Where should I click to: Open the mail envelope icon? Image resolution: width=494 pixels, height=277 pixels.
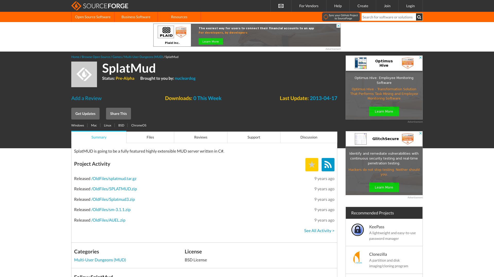click(281, 6)
